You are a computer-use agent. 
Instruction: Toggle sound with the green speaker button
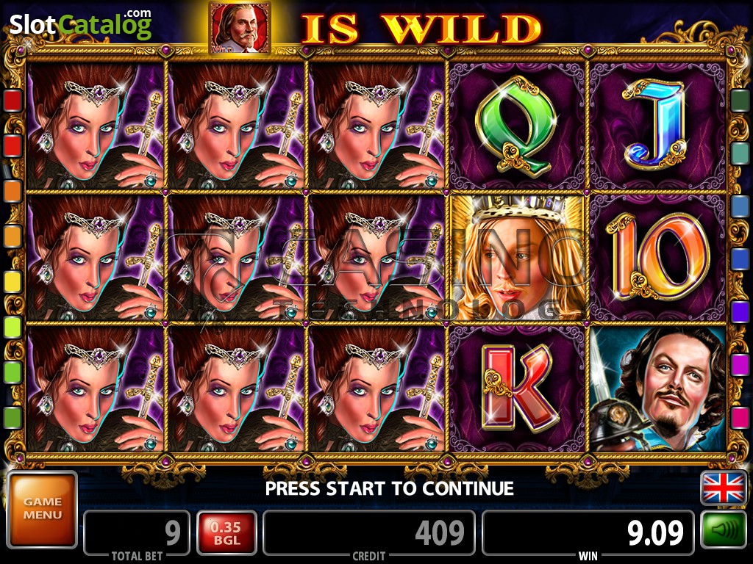(x=724, y=530)
